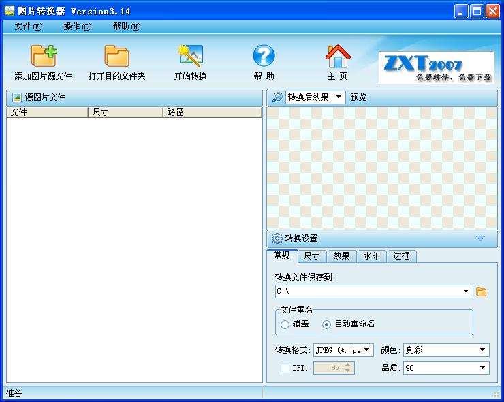The height and width of the screenshot is (402, 504).
Task: Start conversion with the wand icon
Action: [x=190, y=56]
